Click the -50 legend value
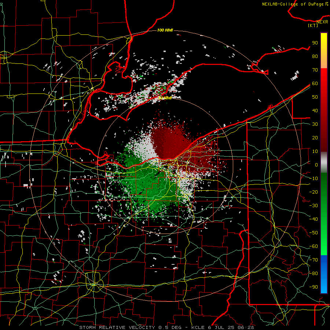This screenshot has width=330, height=330. (313, 233)
